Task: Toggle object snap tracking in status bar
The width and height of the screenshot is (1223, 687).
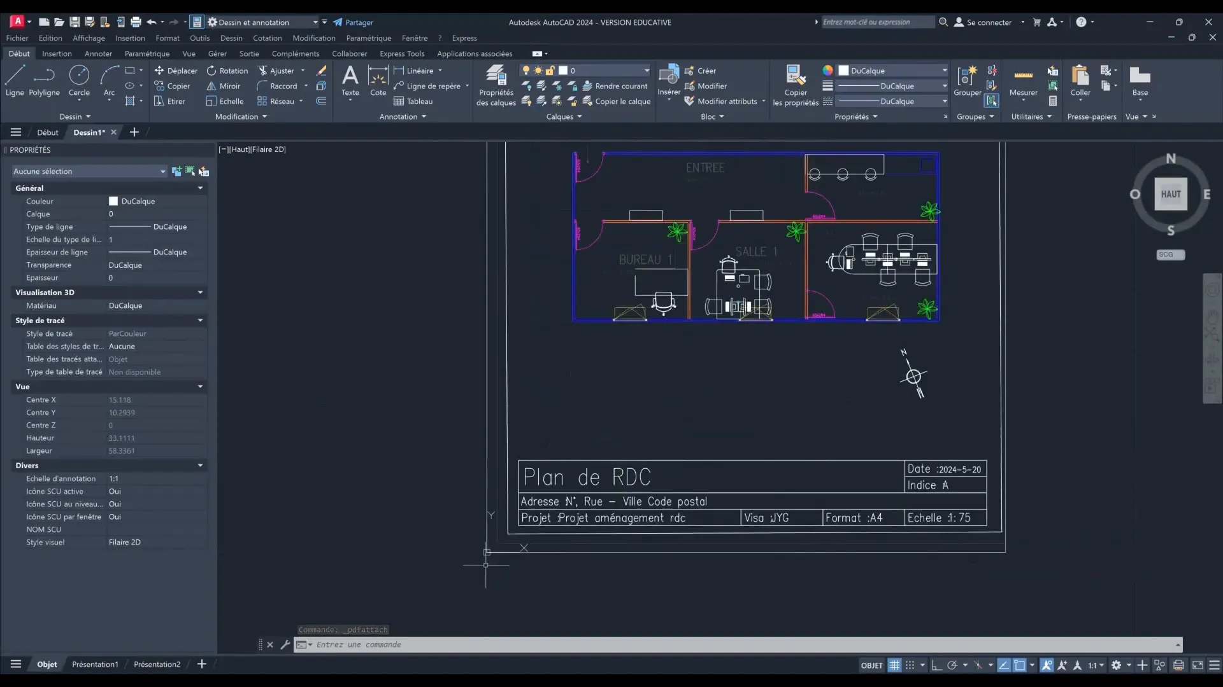Action: [x=1003, y=665]
